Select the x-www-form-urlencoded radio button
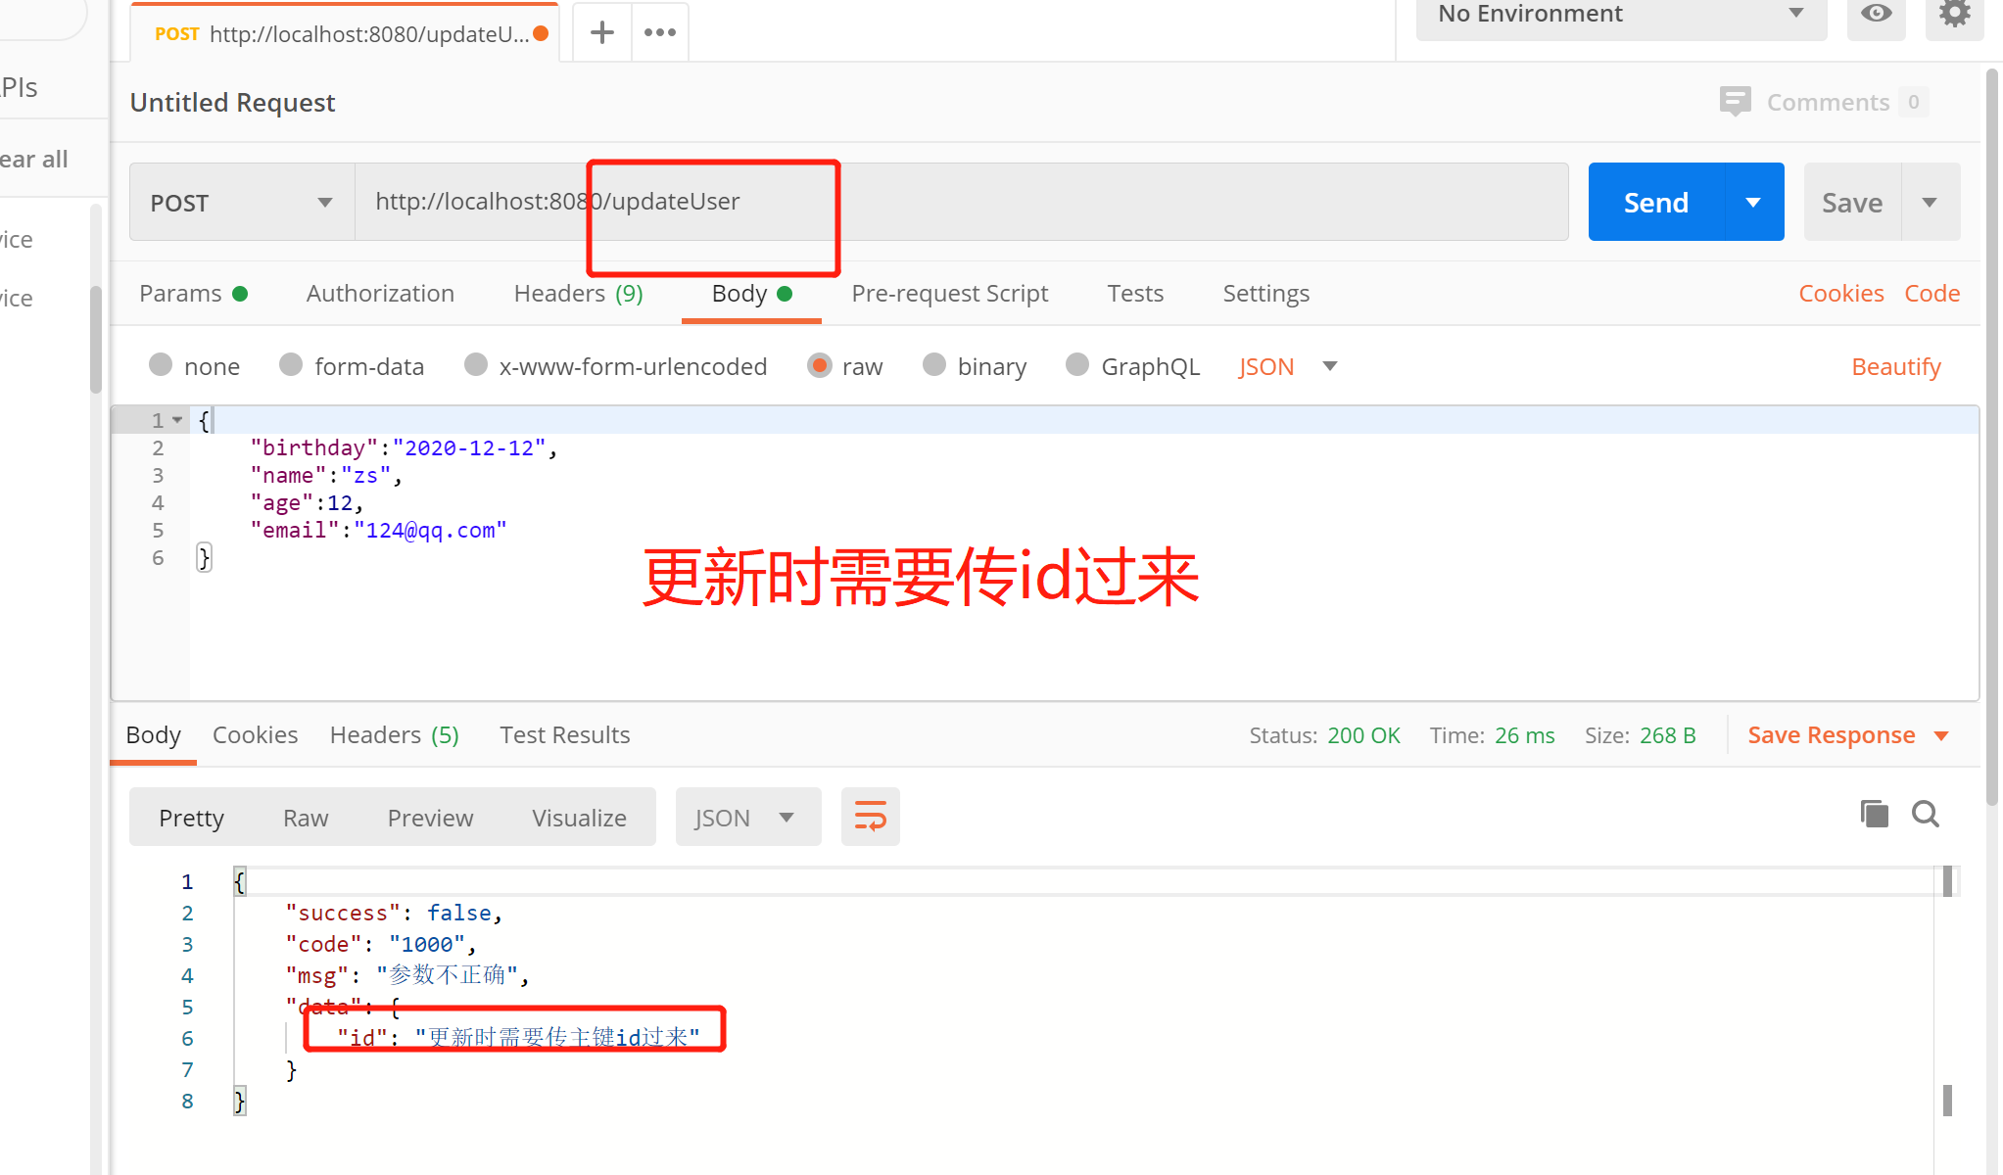 [476, 365]
